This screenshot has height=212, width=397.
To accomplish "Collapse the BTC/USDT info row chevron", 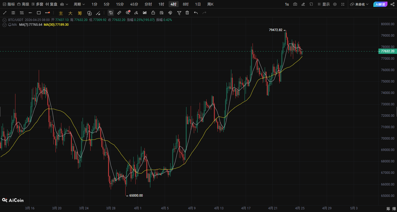I will 4,20.
